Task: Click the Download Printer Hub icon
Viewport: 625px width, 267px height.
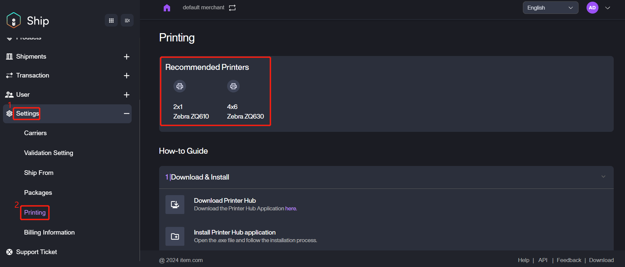Action: 175,204
